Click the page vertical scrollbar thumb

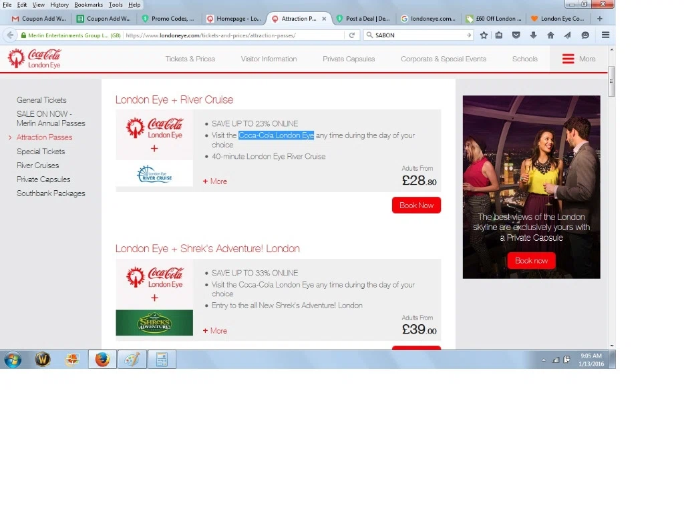(x=612, y=81)
